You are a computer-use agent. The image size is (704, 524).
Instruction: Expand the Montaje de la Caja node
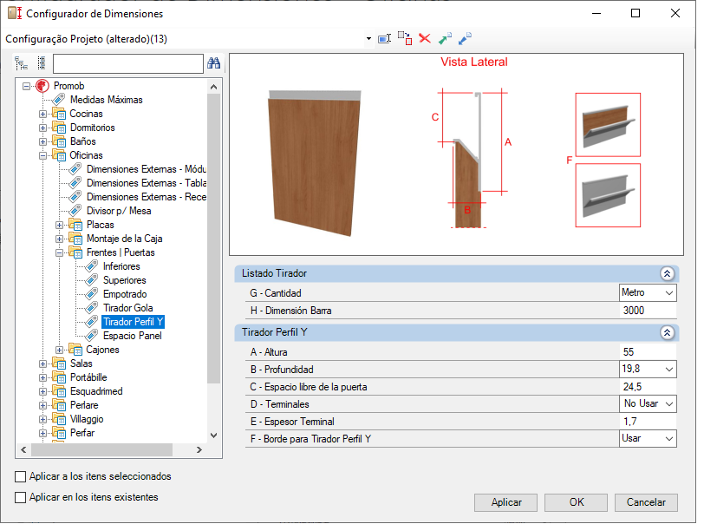[59, 239]
